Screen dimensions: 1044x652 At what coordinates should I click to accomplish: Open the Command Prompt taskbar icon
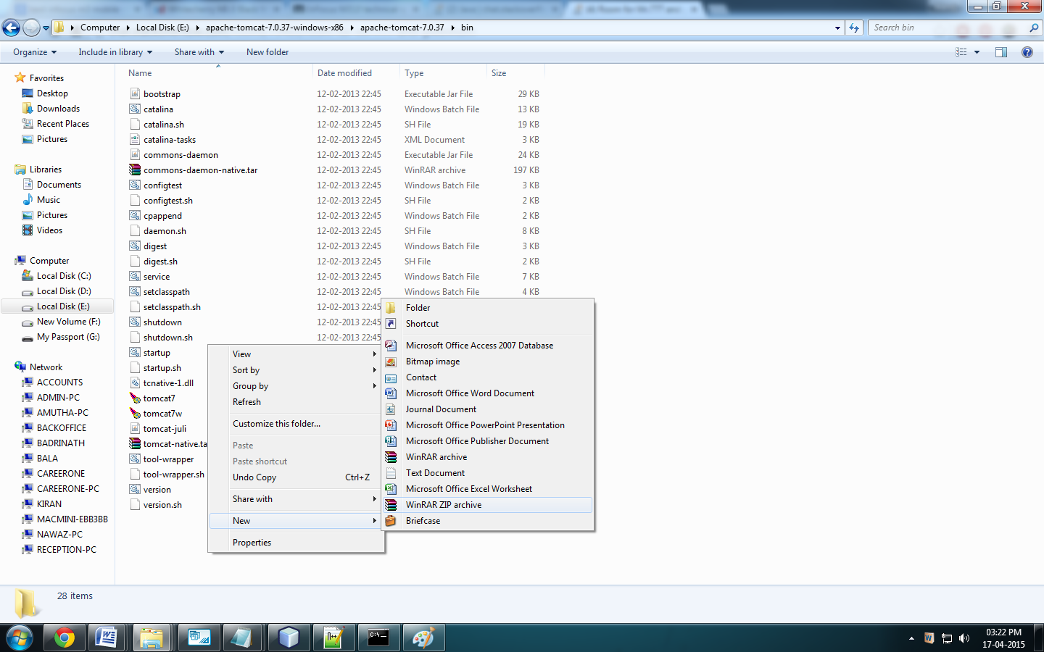pos(378,638)
